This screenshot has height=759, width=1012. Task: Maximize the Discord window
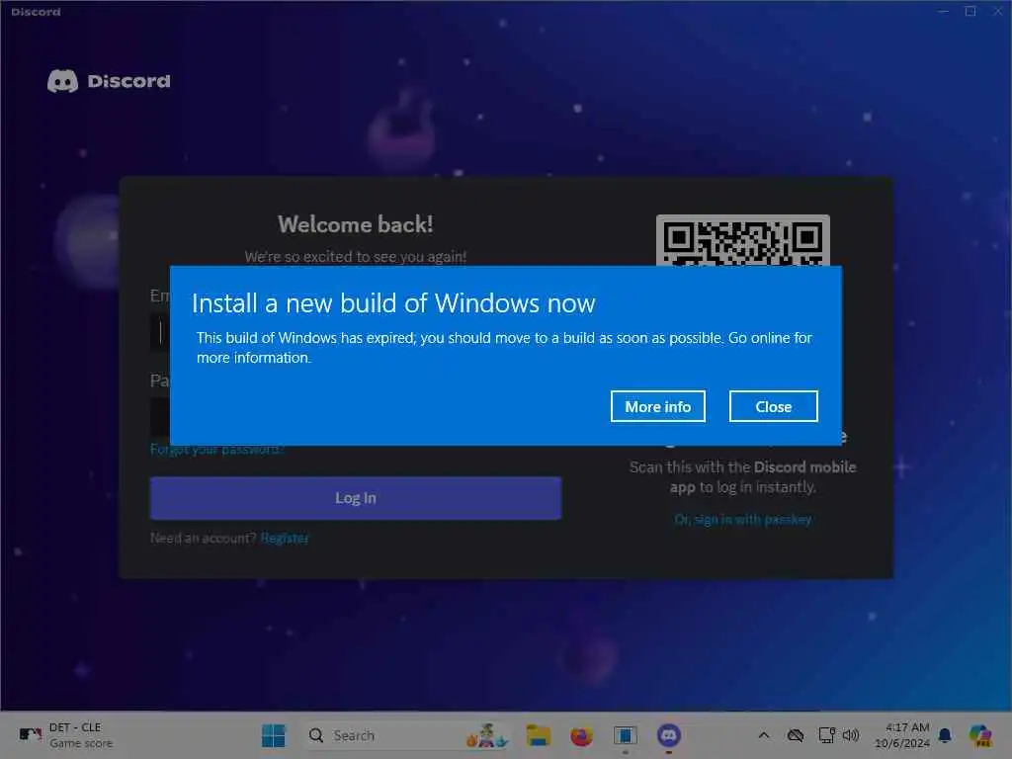click(x=970, y=12)
